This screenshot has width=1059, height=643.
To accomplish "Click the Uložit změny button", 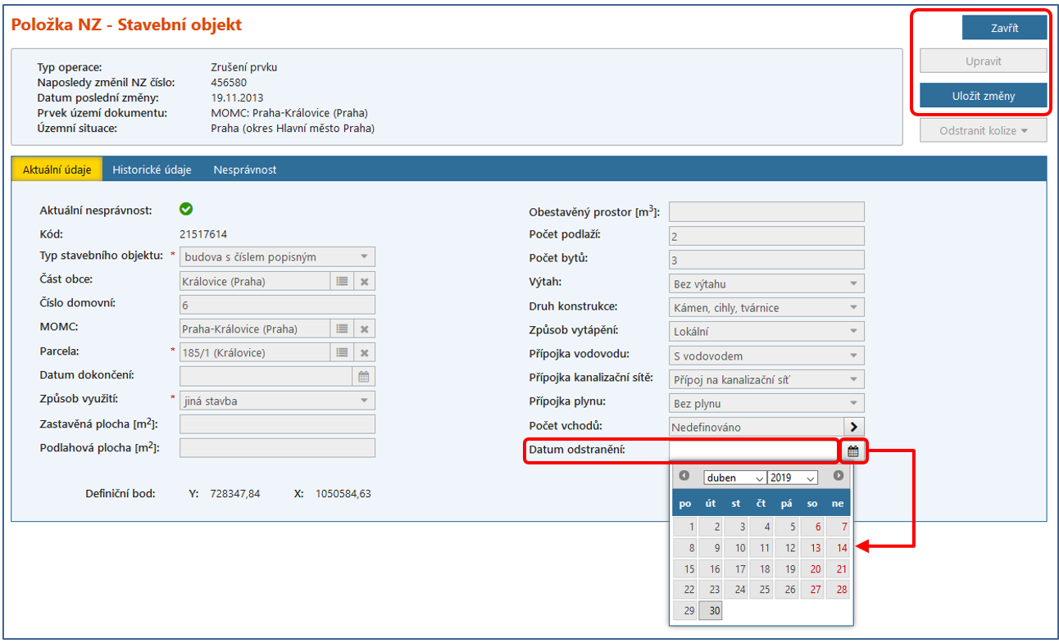I will pos(983,96).
